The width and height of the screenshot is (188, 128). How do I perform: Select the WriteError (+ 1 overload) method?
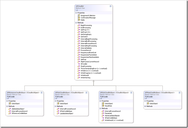tap(89, 71)
